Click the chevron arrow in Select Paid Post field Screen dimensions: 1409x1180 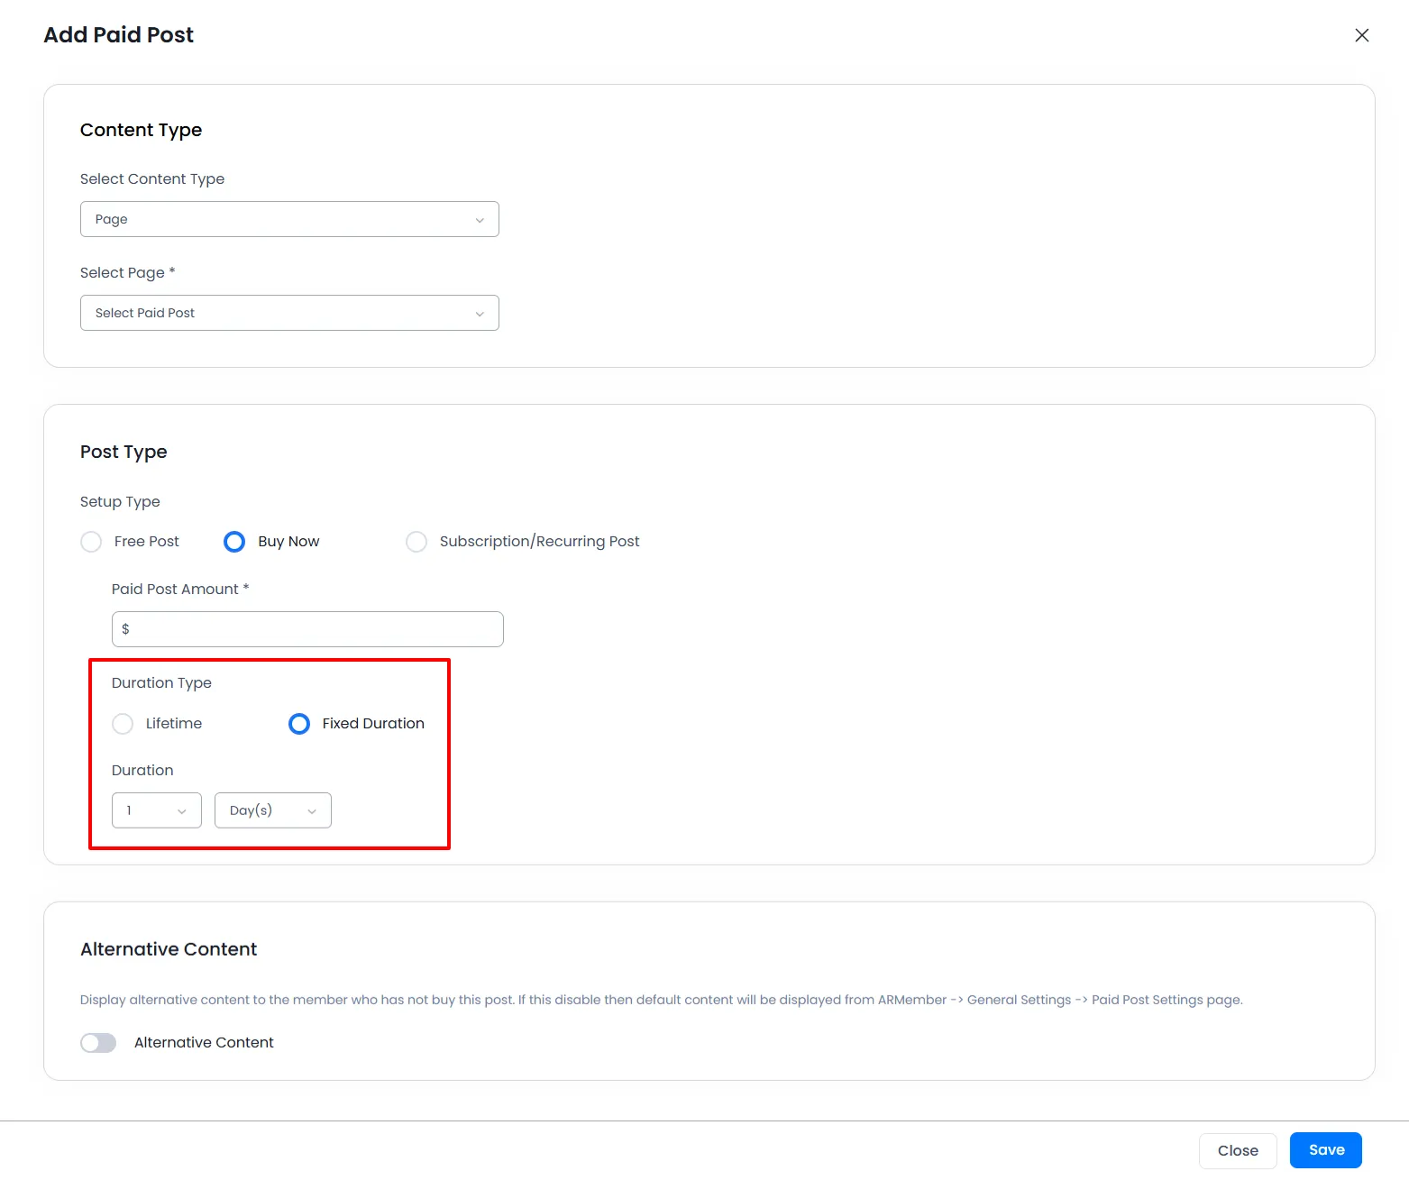coord(480,314)
